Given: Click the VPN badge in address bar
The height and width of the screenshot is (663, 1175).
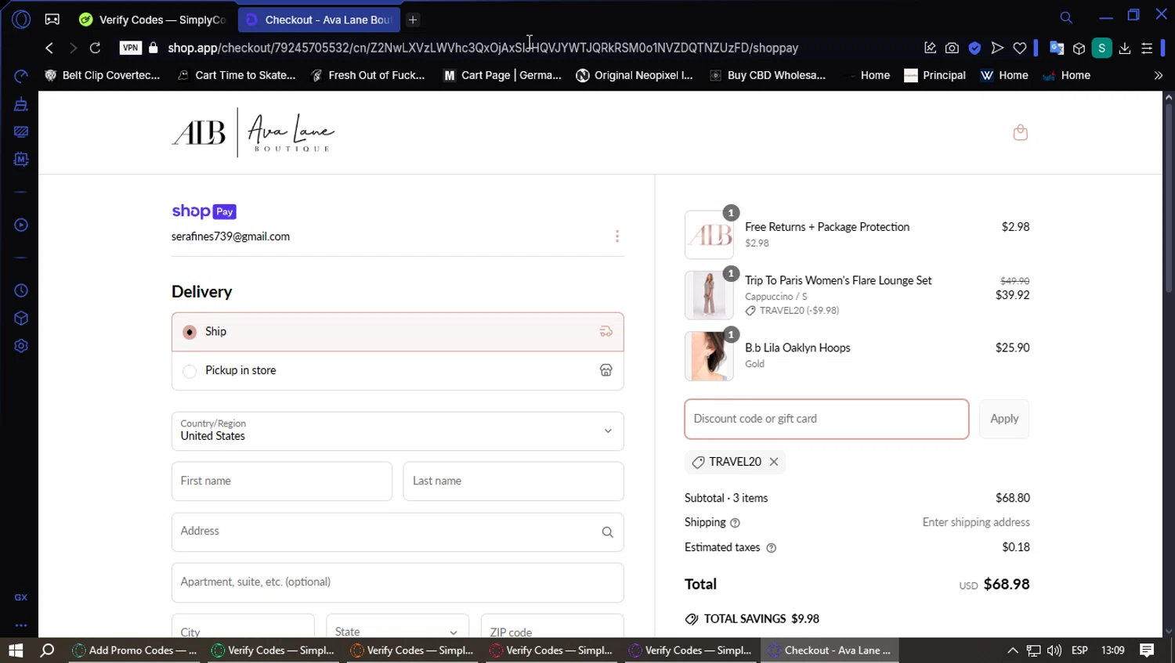Looking at the screenshot, I should [x=131, y=48].
